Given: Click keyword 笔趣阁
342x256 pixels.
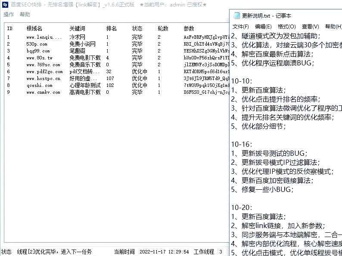Looking at the screenshot, I should [77, 51].
